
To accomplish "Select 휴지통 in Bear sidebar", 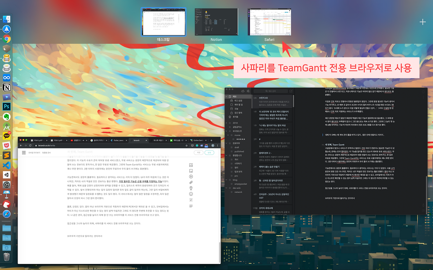I will [x=235, y=117].
